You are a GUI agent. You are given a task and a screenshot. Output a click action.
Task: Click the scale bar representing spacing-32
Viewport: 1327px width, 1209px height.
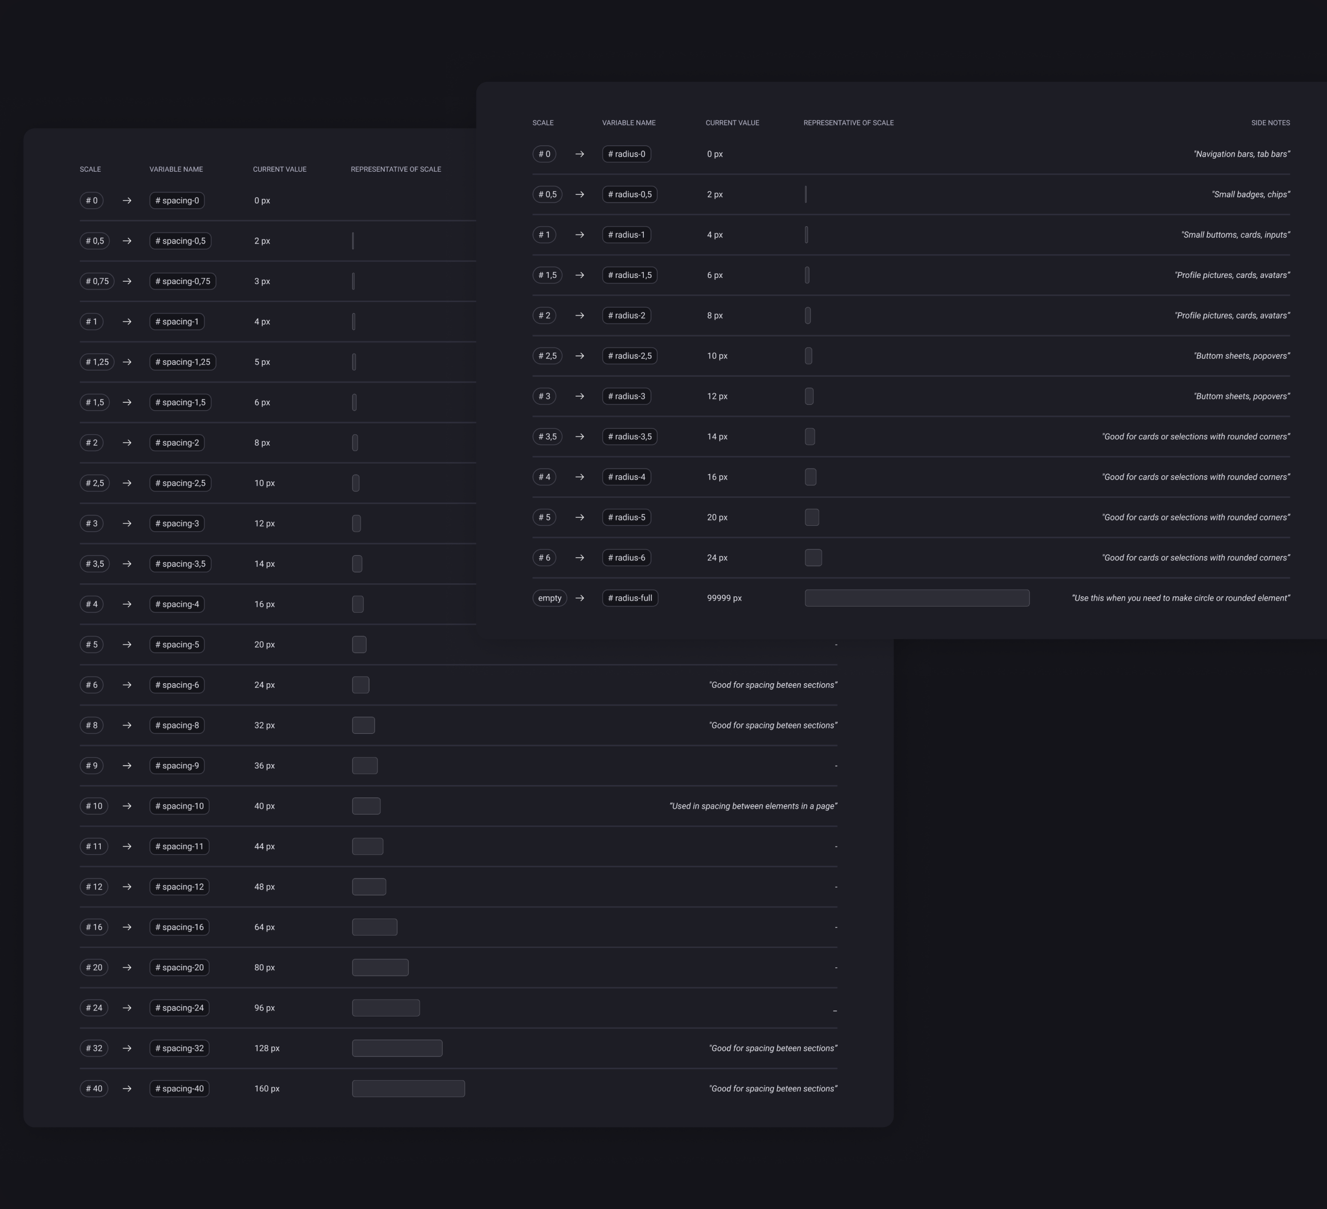(398, 1048)
